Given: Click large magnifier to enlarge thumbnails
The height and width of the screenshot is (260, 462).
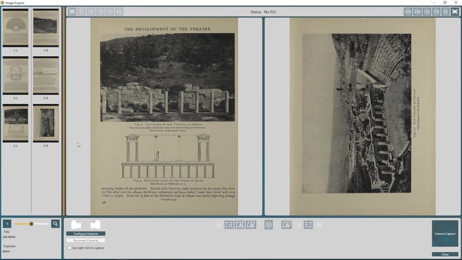Looking at the screenshot, I should point(55,224).
